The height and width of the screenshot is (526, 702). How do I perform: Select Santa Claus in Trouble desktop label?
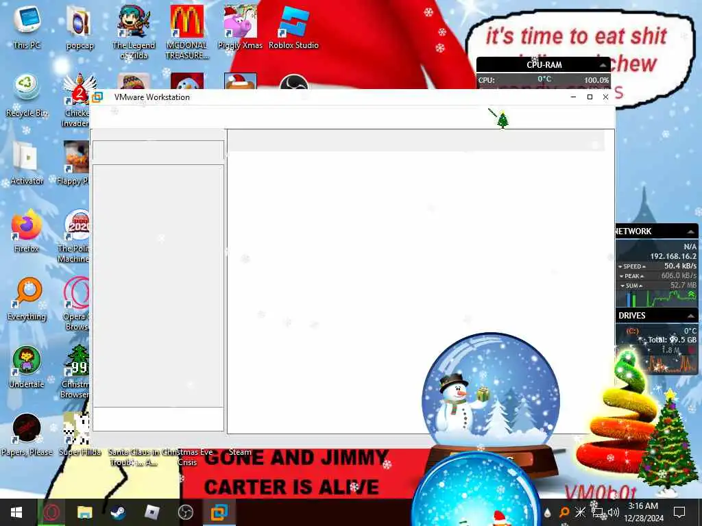(x=134, y=457)
